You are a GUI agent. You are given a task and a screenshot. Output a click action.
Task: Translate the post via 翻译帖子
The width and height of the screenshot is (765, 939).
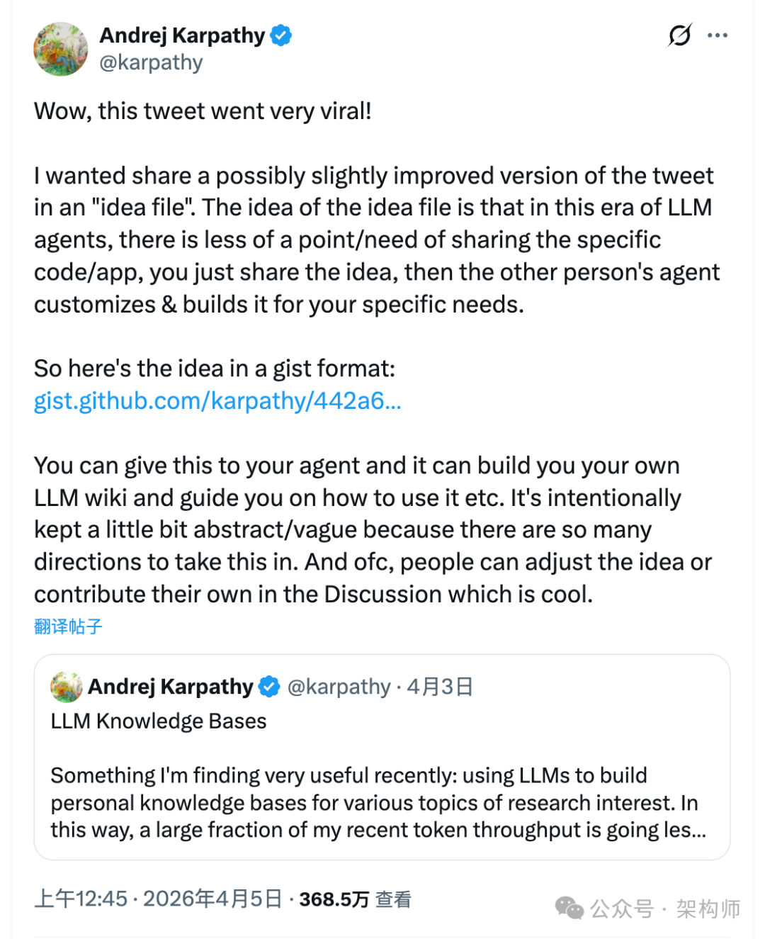tap(67, 626)
